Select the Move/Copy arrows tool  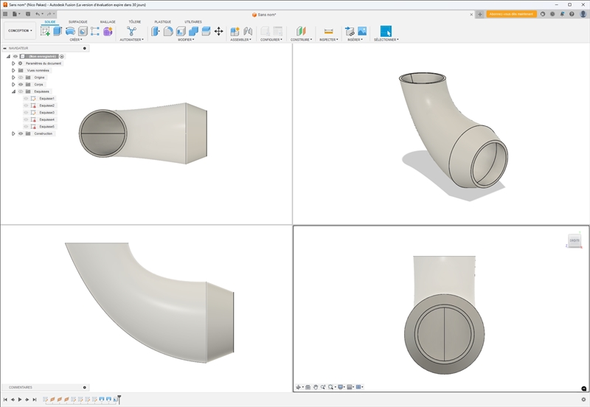point(218,31)
